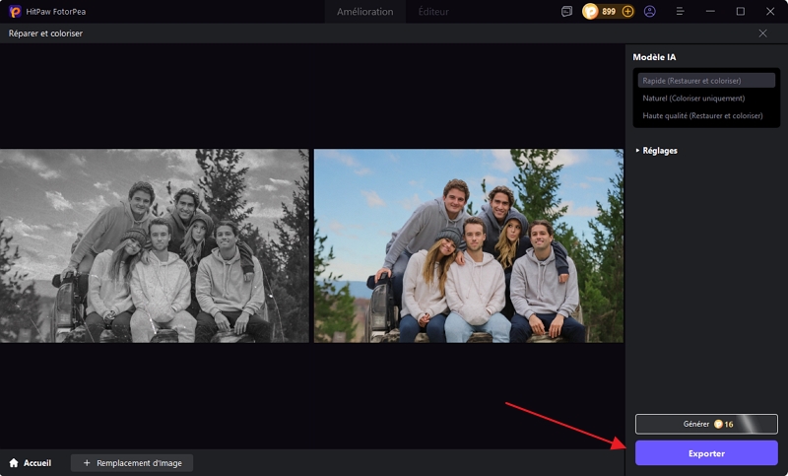Click the gold coin credits icon

590,12
